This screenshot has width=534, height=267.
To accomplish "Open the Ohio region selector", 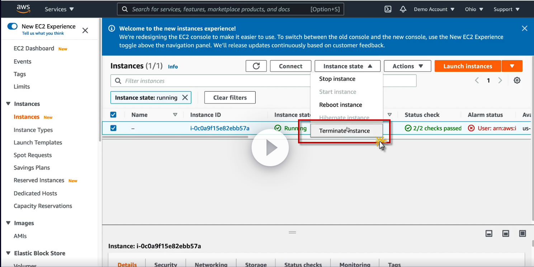I will pyautogui.click(x=474, y=9).
